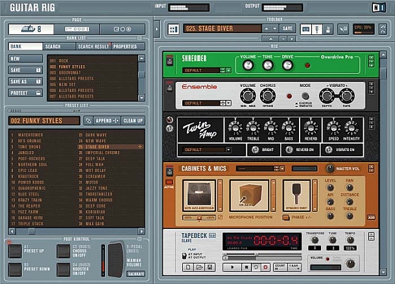Select the options page icon with circles
Screen dimensions: 395x284
[123, 29]
